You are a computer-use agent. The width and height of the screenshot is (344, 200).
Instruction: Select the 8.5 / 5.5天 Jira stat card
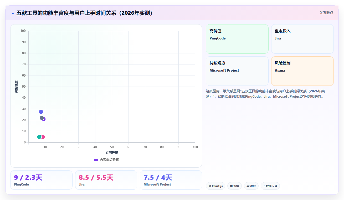106,180
